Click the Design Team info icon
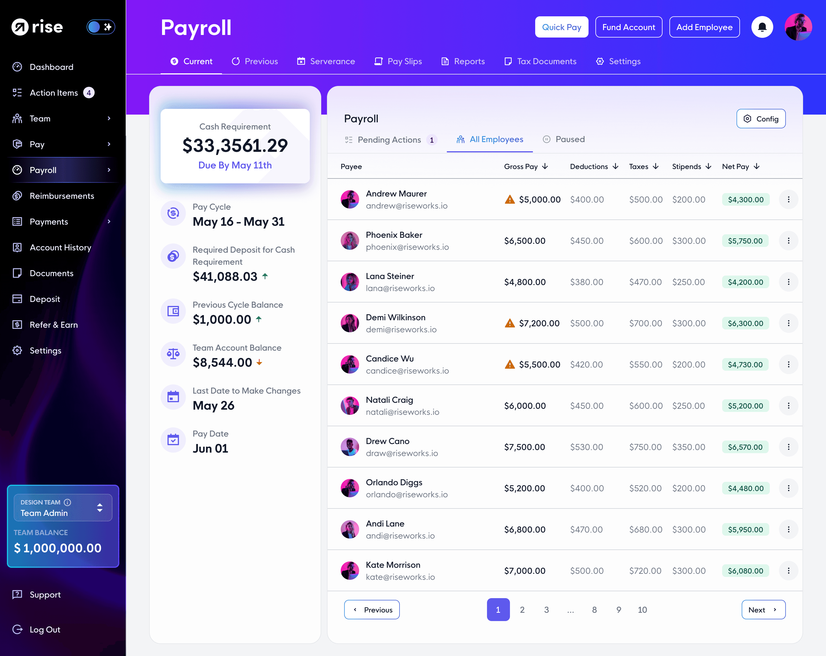 [67, 502]
